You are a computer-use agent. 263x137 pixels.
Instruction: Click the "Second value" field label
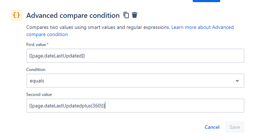tap(39, 95)
